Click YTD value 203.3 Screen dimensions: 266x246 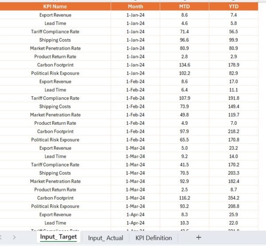pyautogui.click(x=234, y=173)
